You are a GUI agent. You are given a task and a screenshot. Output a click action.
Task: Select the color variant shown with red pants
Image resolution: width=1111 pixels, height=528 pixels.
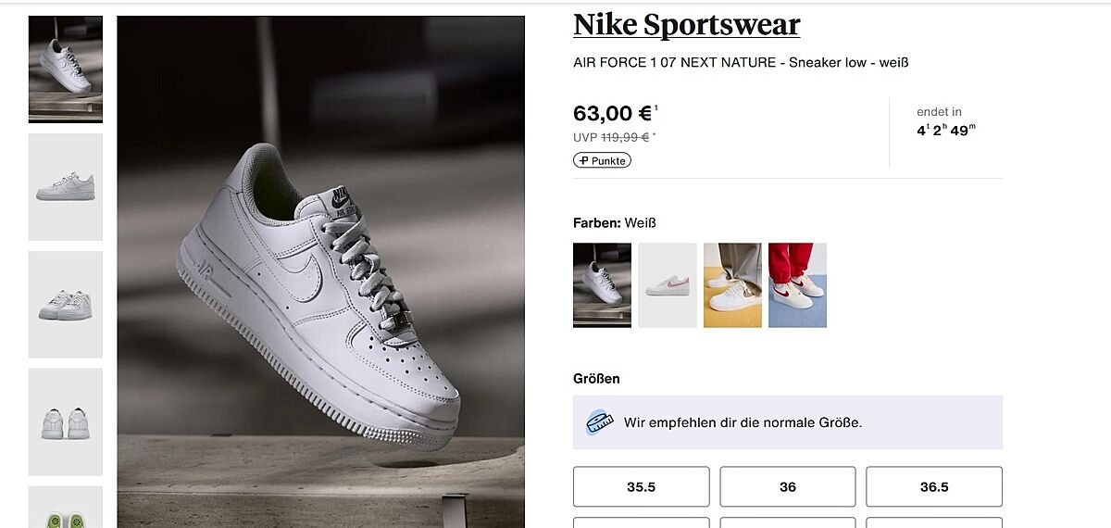coord(797,285)
